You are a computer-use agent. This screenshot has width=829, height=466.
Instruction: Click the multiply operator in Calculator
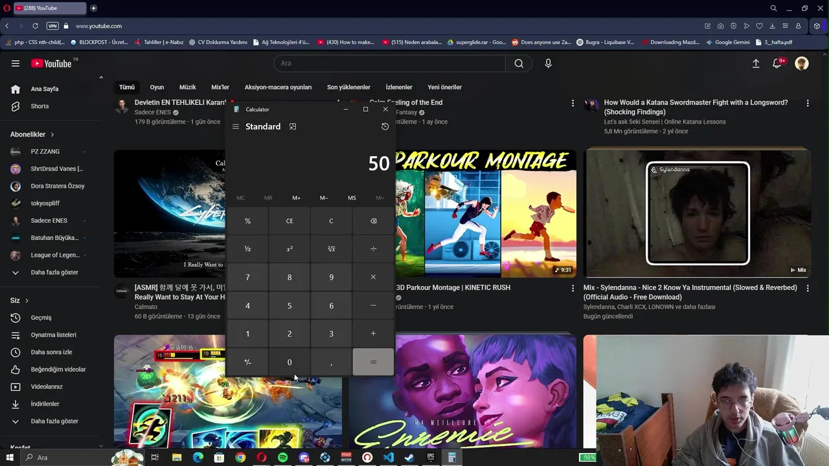373,277
